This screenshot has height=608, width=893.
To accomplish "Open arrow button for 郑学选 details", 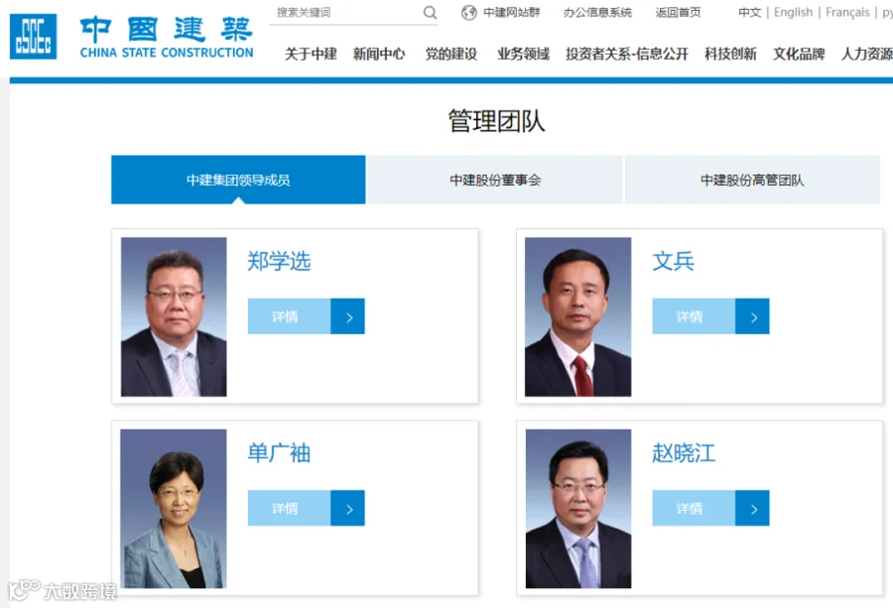I will 347,316.
